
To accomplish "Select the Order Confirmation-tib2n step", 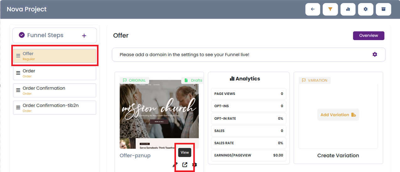I will pos(55,107).
